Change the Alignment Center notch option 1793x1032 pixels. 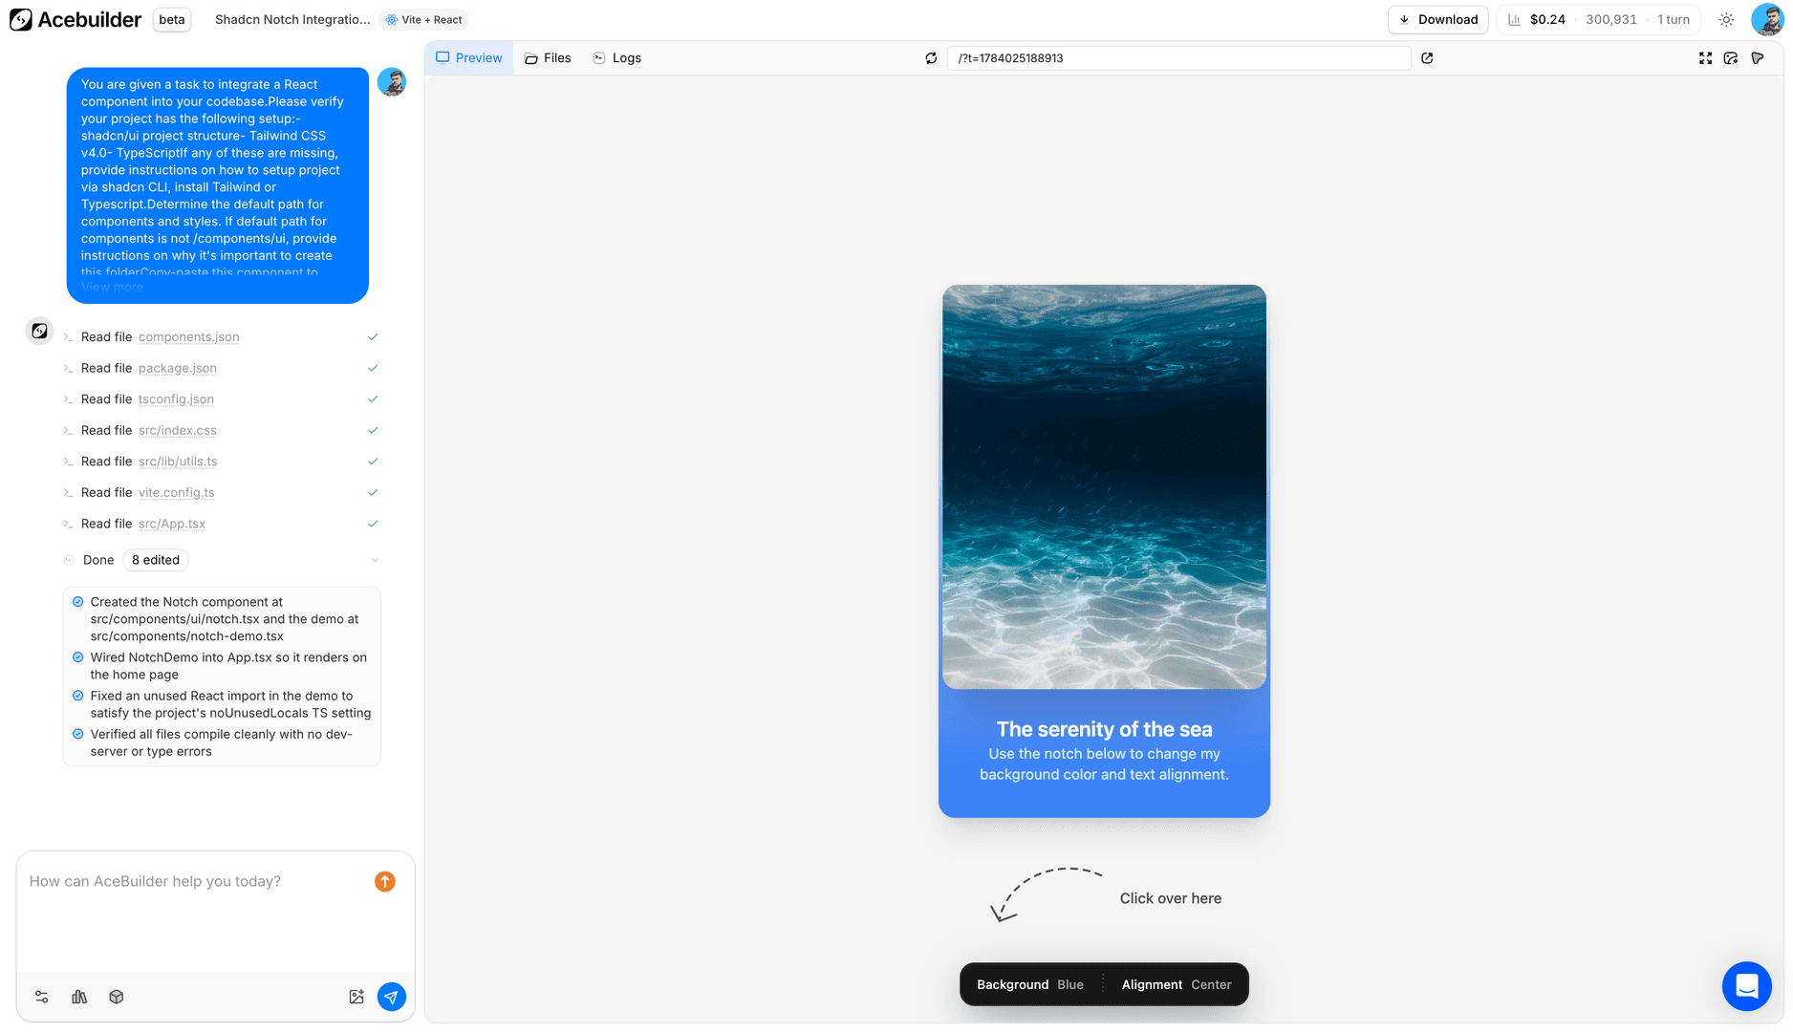[1177, 984]
